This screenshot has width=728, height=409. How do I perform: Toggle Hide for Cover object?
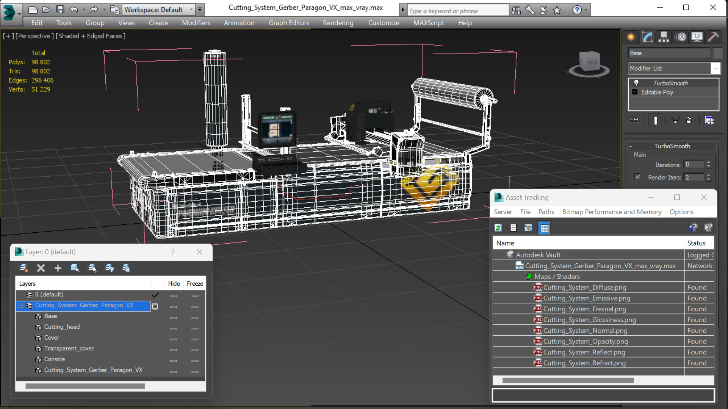174,339
